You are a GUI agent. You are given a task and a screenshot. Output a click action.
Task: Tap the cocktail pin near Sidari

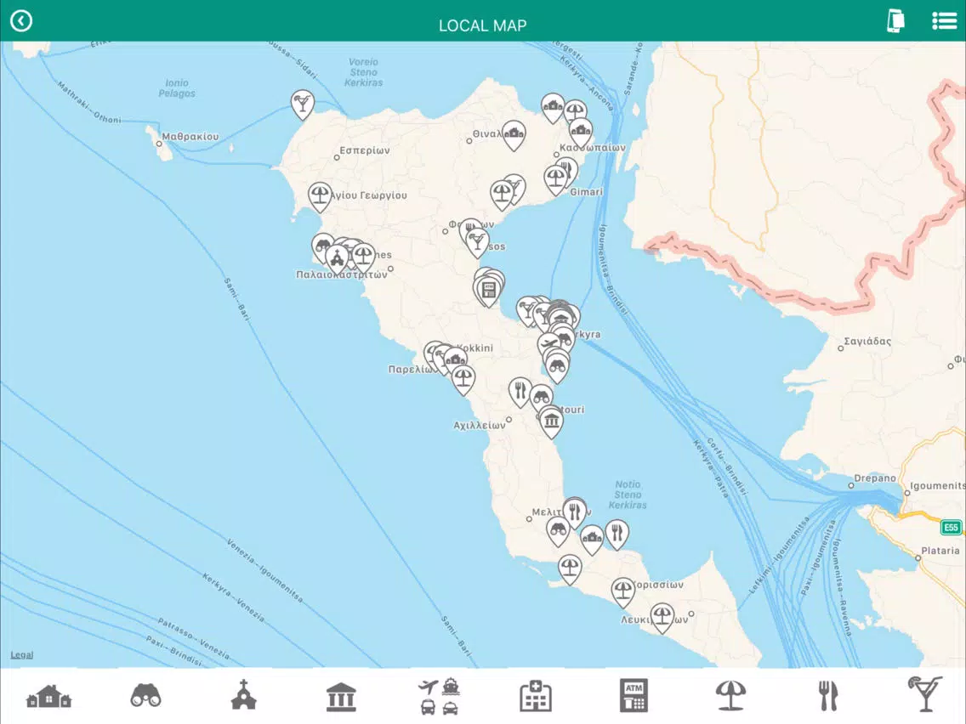pyautogui.click(x=303, y=104)
